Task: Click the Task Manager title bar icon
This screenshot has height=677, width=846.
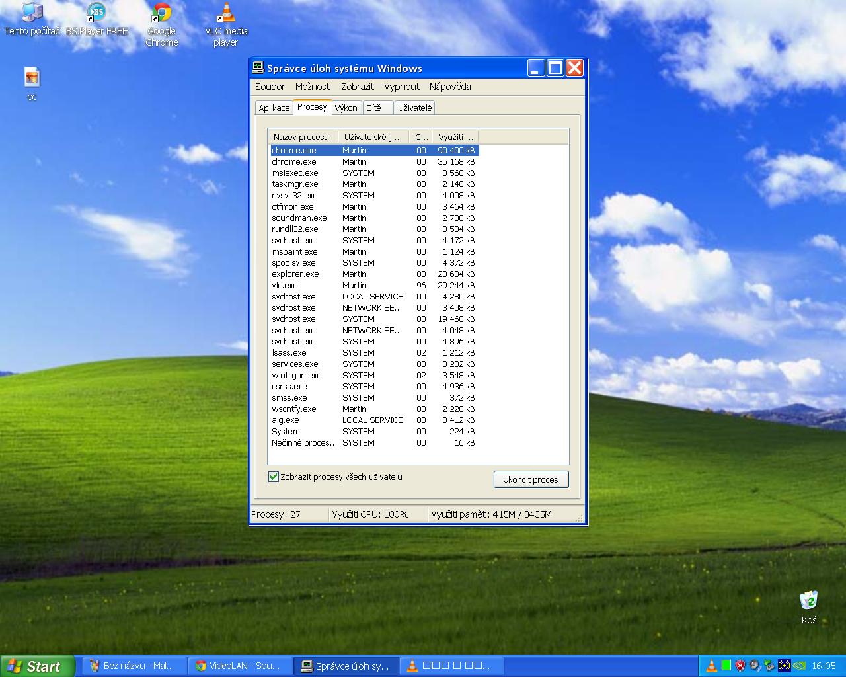Action: coord(258,68)
